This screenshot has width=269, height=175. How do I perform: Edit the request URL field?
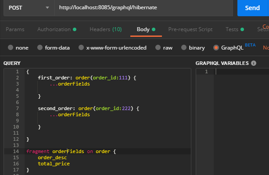click(143, 8)
